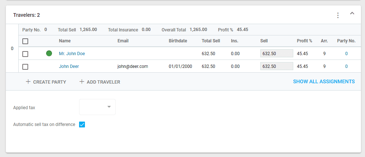Click Show All Assignments
This screenshot has width=365, height=157.
[x=324, y=81]
